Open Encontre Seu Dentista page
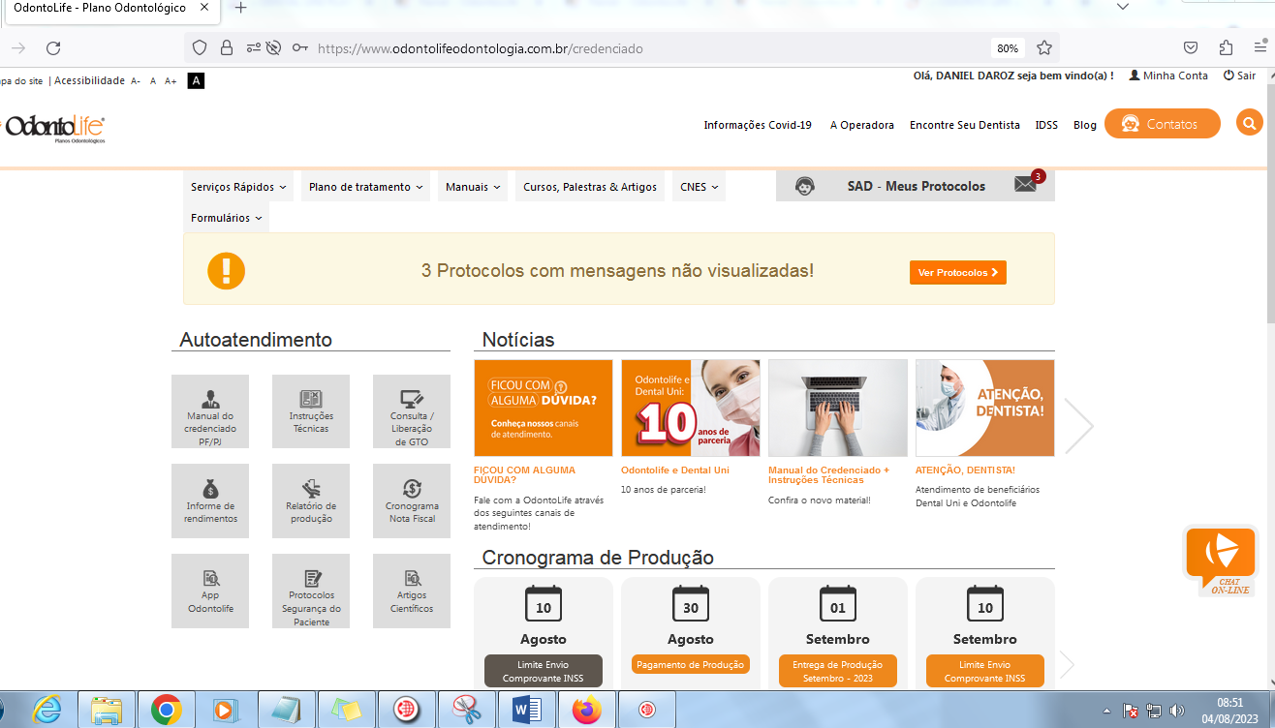This screenshot has height=728, width=1275. (965, 125)
